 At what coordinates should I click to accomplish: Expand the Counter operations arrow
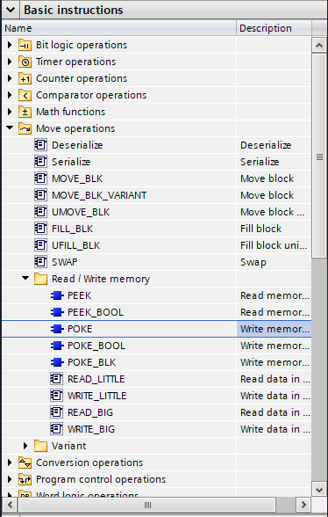(x=10, y=78)
